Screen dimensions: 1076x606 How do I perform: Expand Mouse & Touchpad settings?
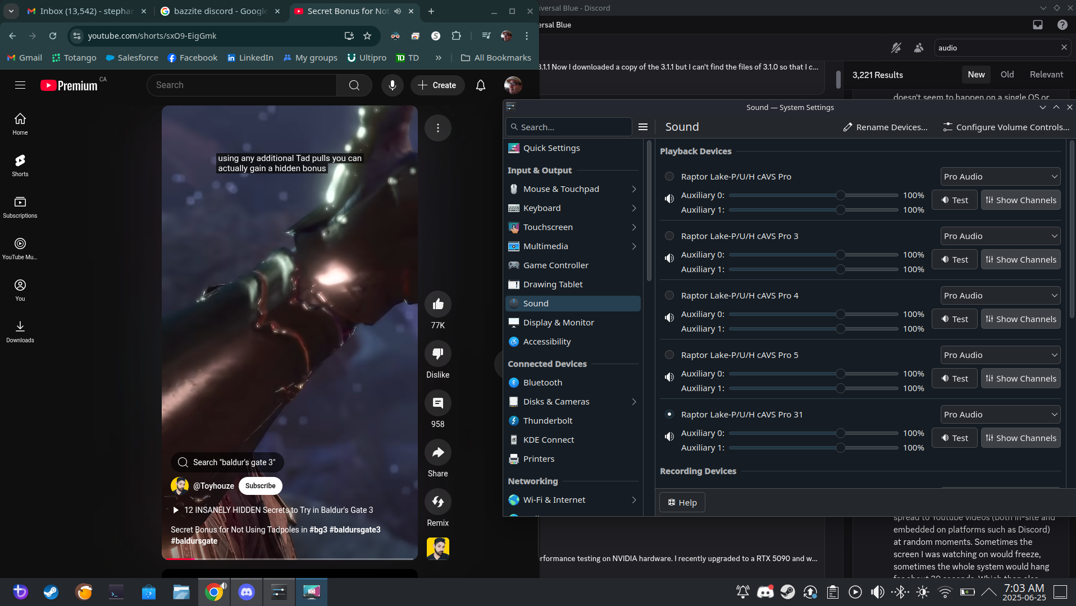(x=573, y=189)
